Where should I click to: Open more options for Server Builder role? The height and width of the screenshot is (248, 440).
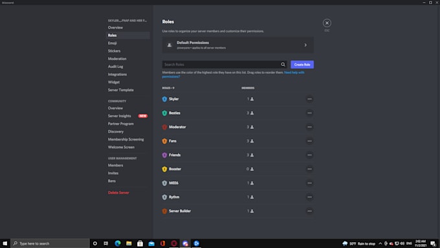[x=309, y=211]
